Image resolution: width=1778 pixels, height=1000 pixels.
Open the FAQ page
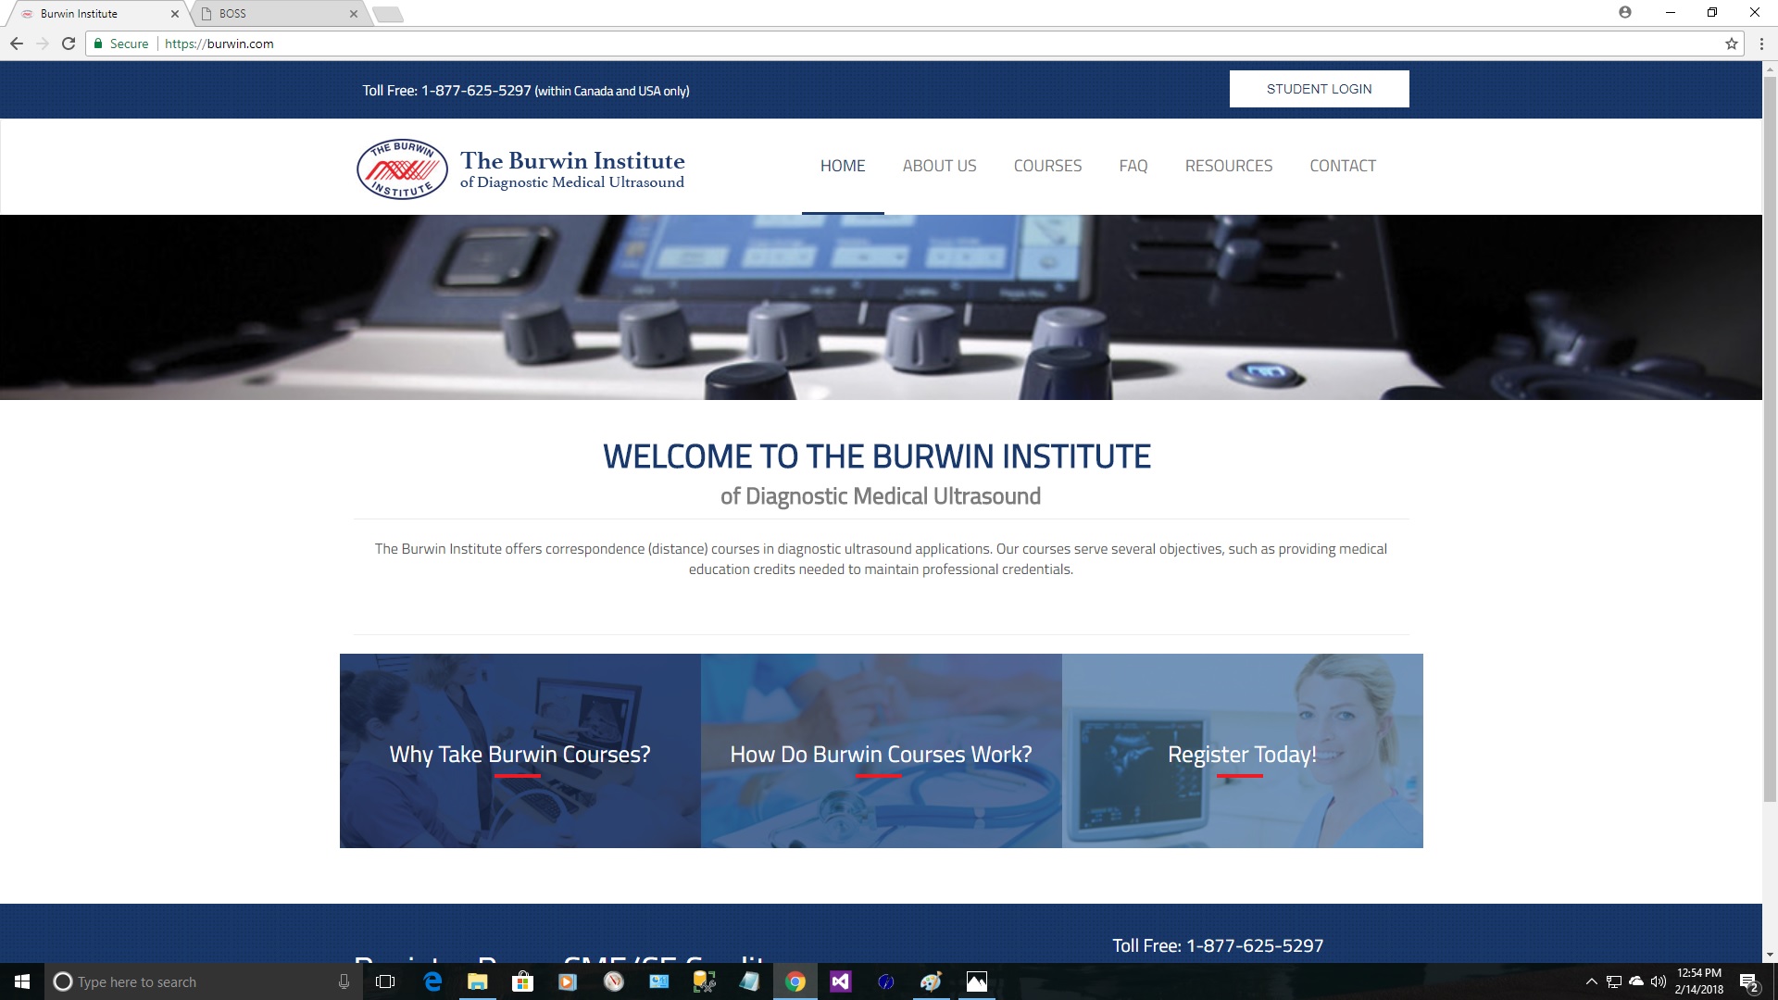coord(1133,166)
